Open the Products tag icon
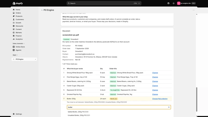This screenshot has height=117, width=208. tap(14, 16)
